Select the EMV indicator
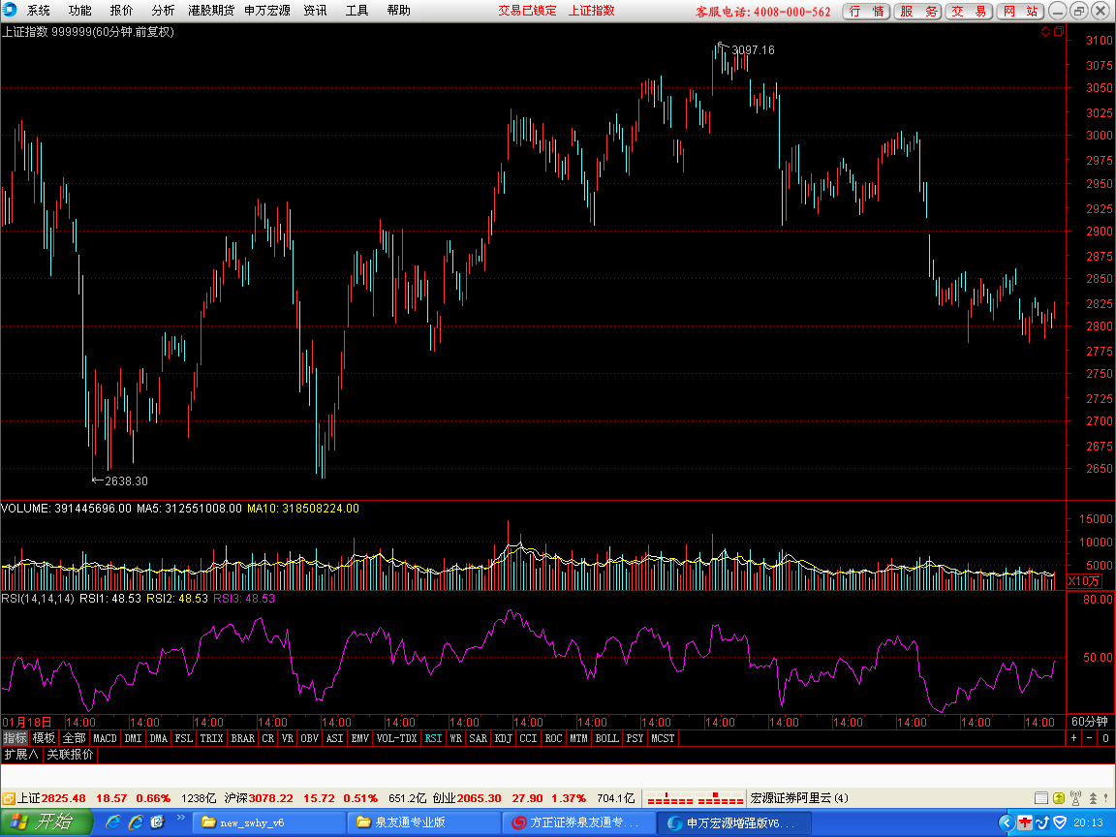 pos(360,738)
